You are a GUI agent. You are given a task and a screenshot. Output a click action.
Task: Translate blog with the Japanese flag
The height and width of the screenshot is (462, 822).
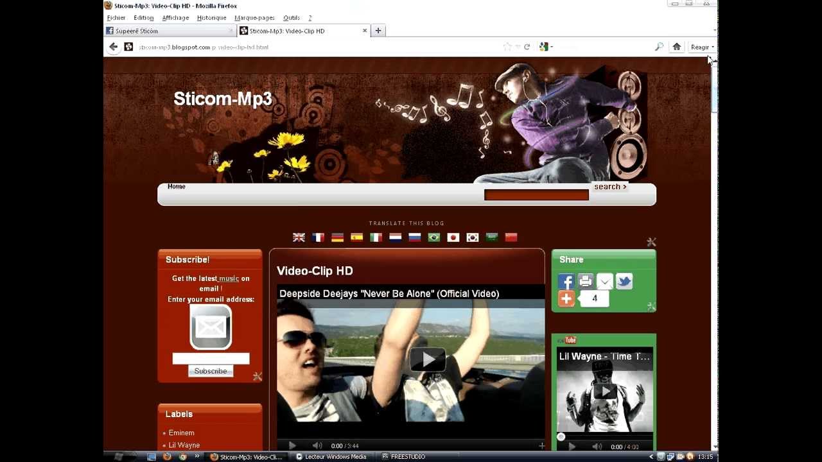(453, 237)
